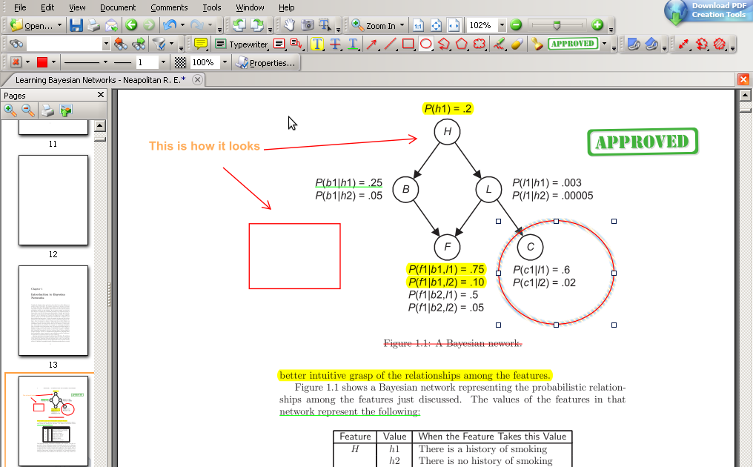Select the rubber Stamp tool
Viewport: 753px width, 467px height.
(x=537, y=44)
